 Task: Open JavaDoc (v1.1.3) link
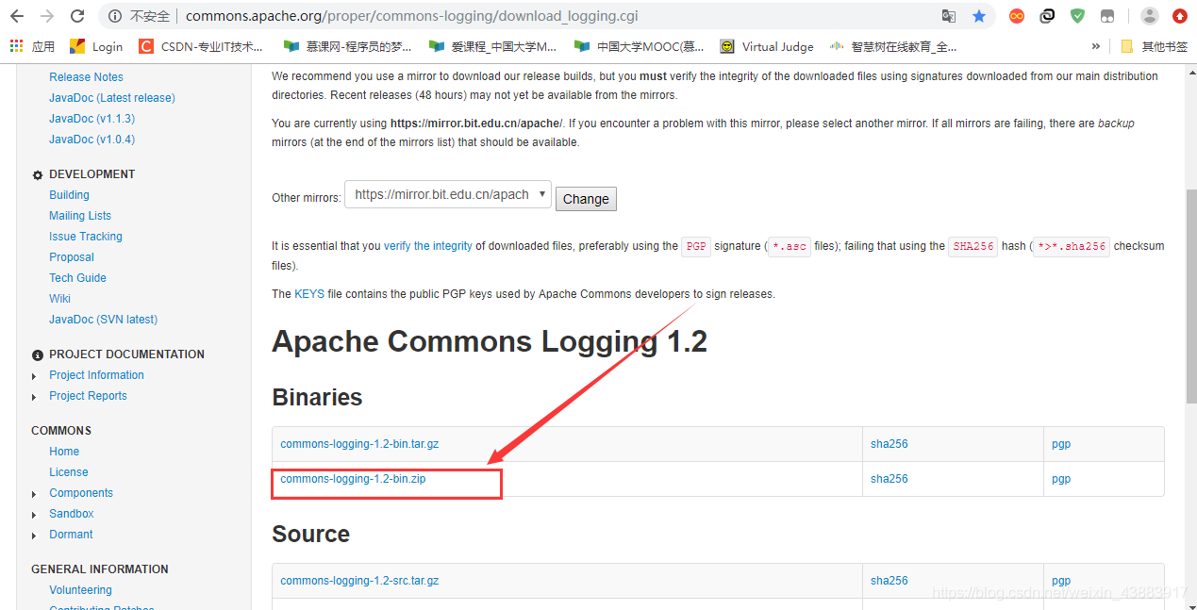click(x=91, y=119)
